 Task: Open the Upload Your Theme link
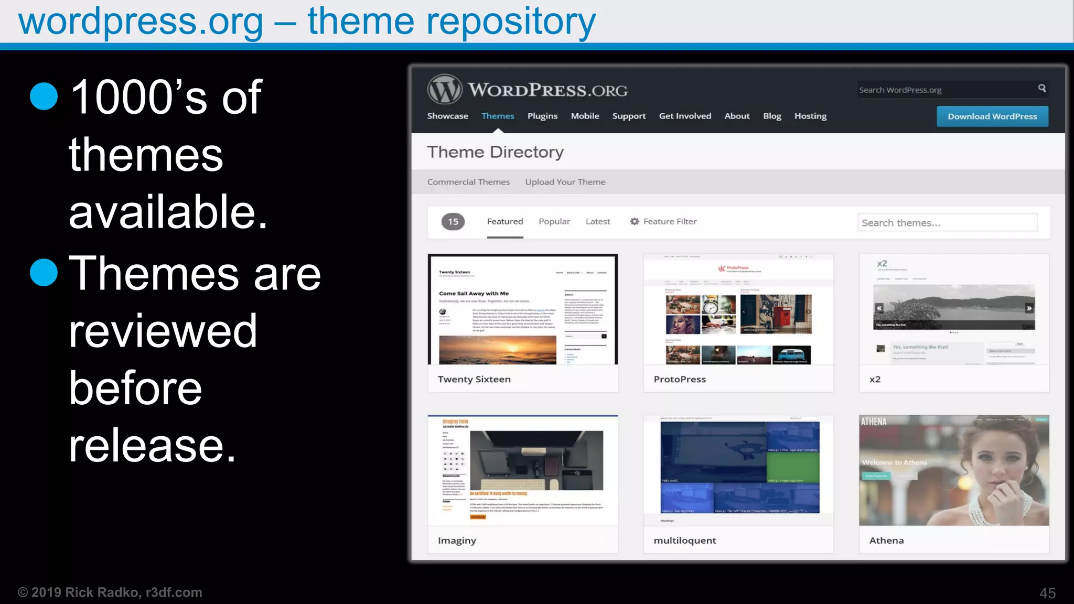click(x=565, y=182)
